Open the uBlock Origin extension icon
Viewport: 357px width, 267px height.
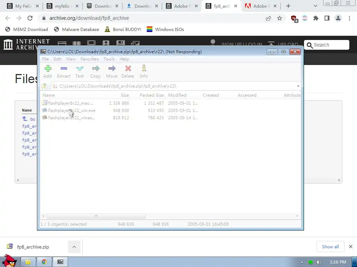coord(294,18)
